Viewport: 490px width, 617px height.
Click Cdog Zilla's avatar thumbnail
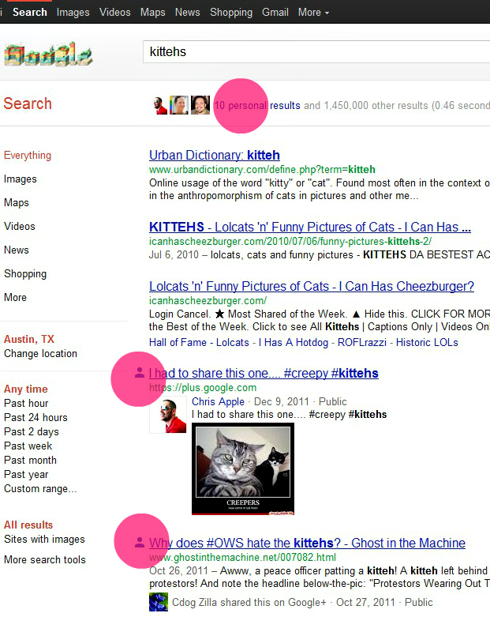coord(159,602)
